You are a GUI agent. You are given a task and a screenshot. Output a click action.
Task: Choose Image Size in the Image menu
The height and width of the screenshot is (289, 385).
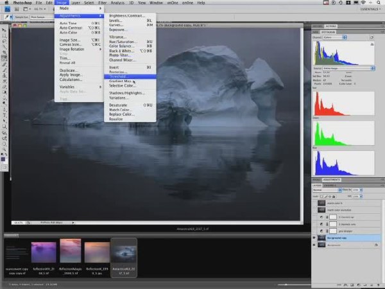point(79,40)
